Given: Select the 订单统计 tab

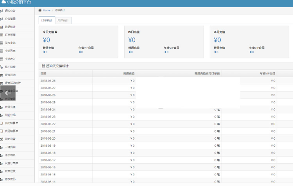Looking at the screenshot, I should point(47,20).
